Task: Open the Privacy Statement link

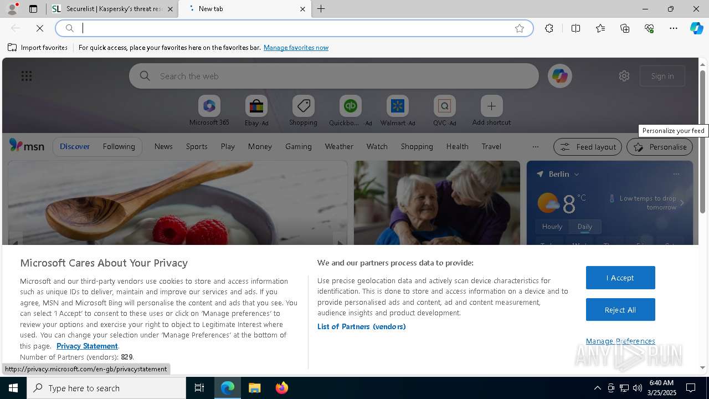Action: coord(87,346)
